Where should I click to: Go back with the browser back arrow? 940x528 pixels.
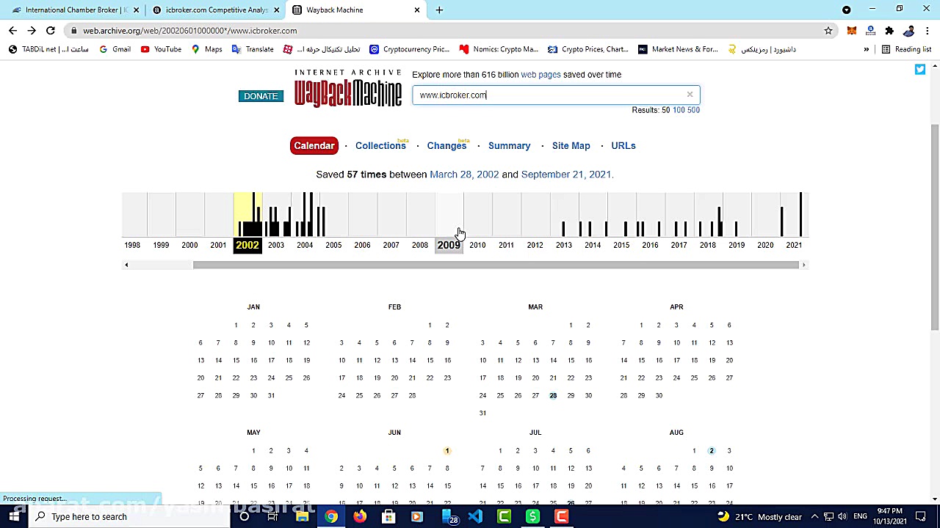(12, 31)
